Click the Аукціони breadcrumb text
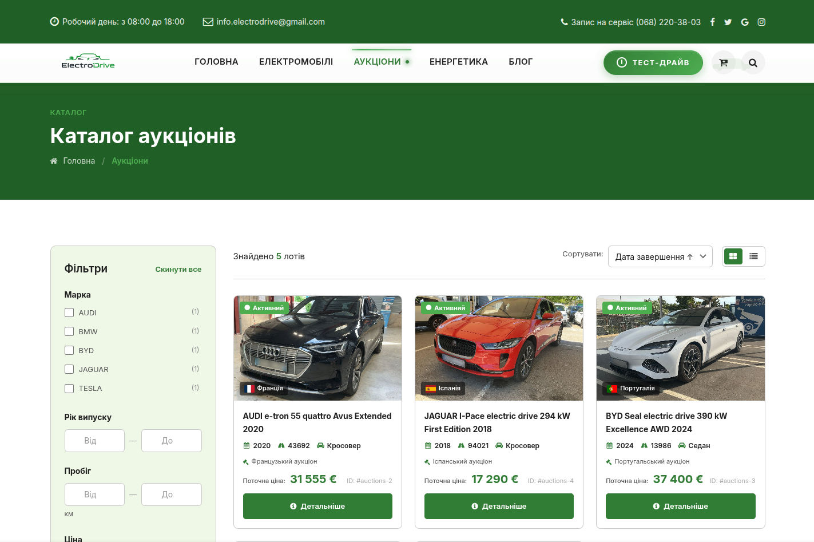The height and width of the screenshot is (542, 814). coord(130,161)
